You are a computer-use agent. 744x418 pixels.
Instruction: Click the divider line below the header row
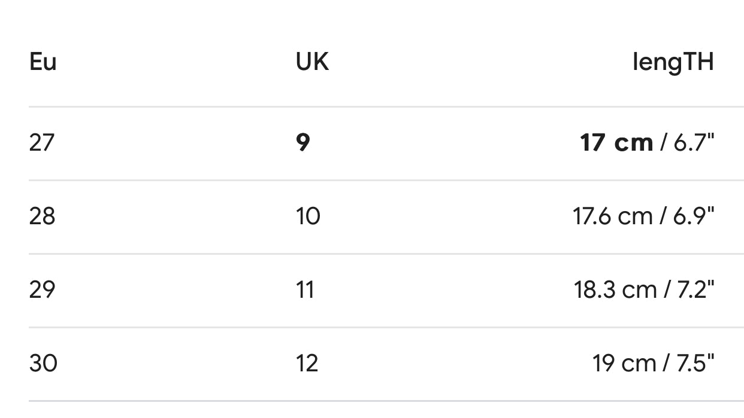386,107
